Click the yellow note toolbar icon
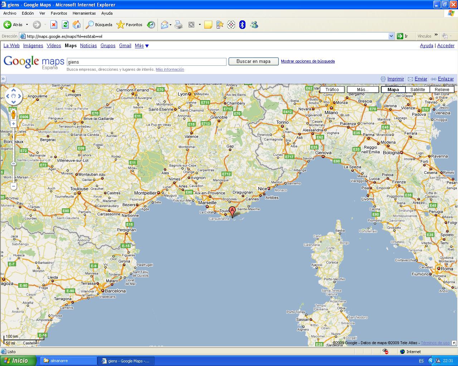458x366 pixels. (x=208, y=25)
